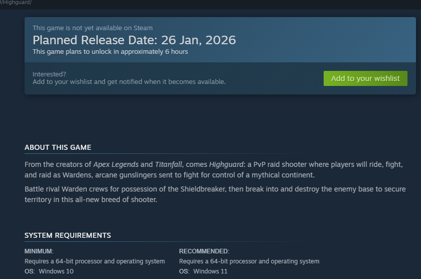
Task: Click the SYSTEM REQUIREMENTS heading
Action: click(68, 235)
